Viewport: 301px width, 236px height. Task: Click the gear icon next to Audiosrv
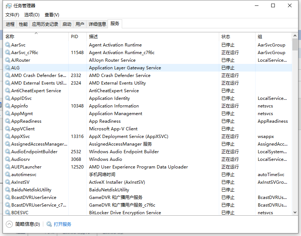[x=8, y=159]
